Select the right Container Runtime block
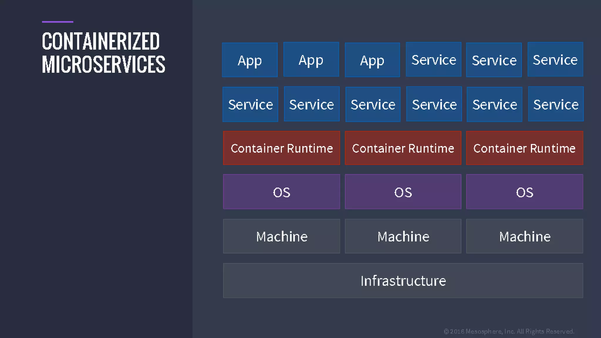The image size is (601, 338). click(x=524, y=148)
